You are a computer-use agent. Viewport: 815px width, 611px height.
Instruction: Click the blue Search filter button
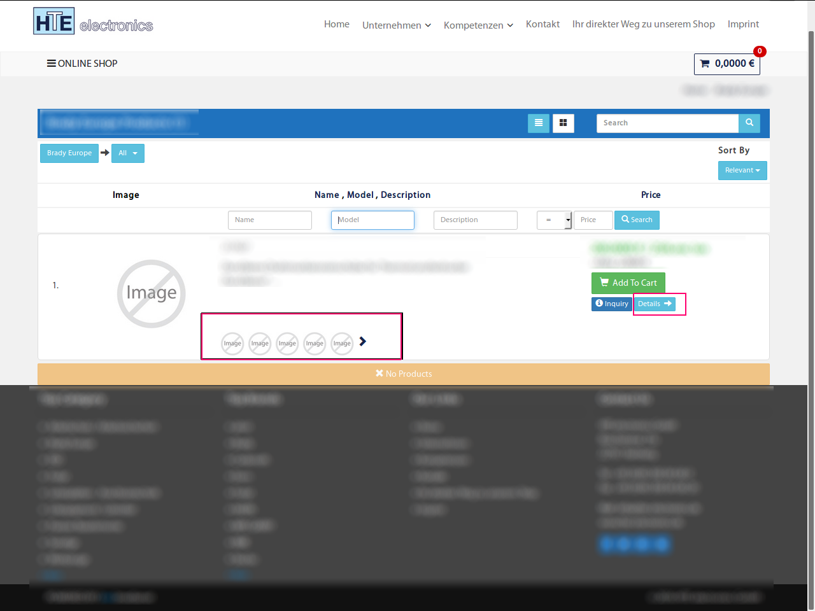[637, 220]
